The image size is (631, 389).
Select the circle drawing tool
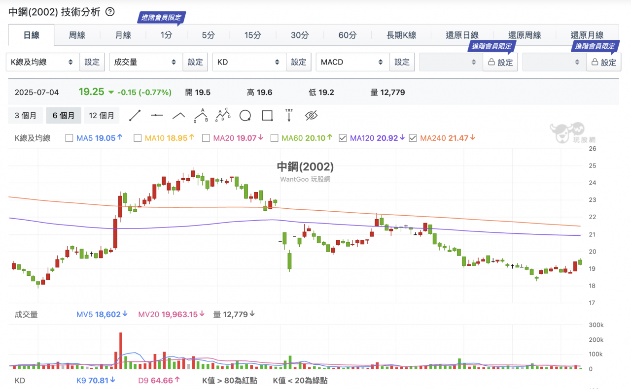point(245,116)
